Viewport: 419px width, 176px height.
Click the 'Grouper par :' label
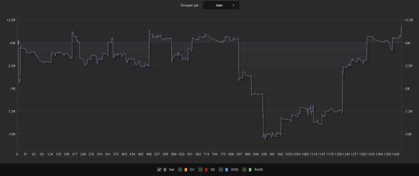pos(191,5)
